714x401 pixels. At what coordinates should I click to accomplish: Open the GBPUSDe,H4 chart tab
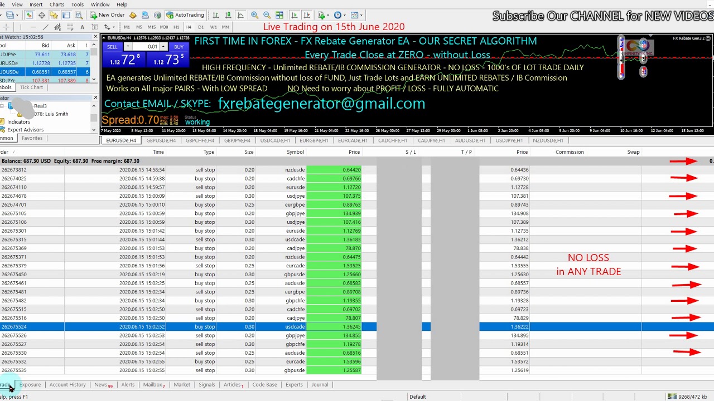(161, 140)
